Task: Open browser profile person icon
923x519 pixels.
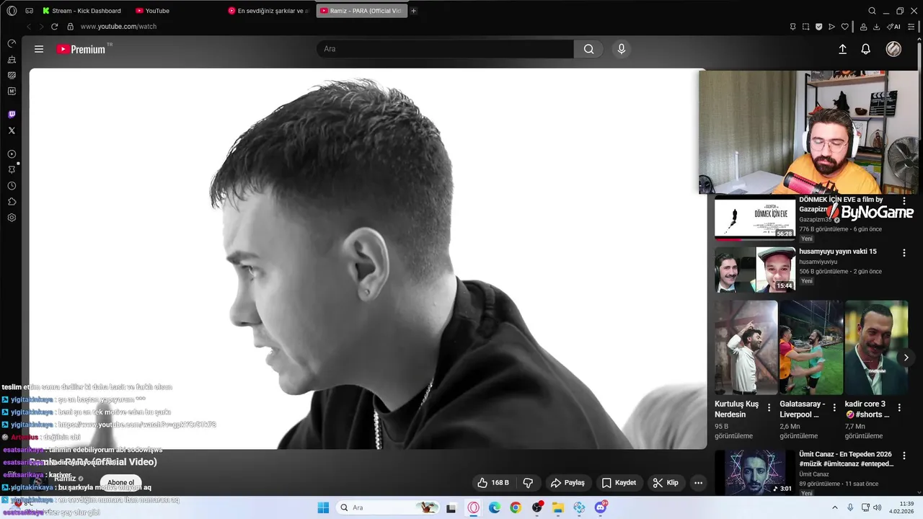Action: tap(863, 27)
